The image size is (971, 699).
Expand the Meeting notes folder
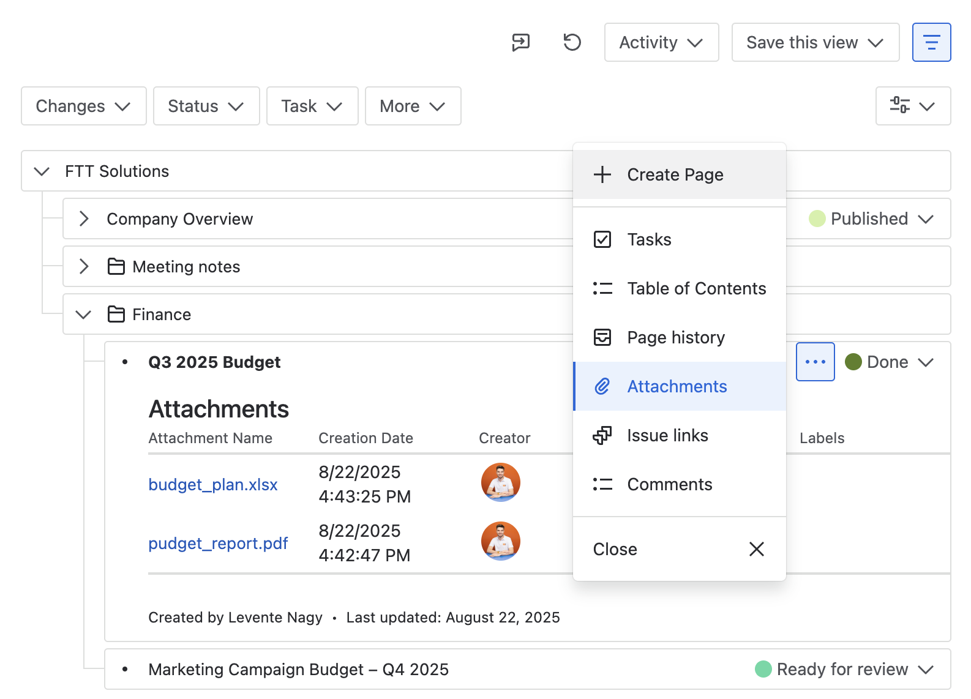[x=84, y=267]
